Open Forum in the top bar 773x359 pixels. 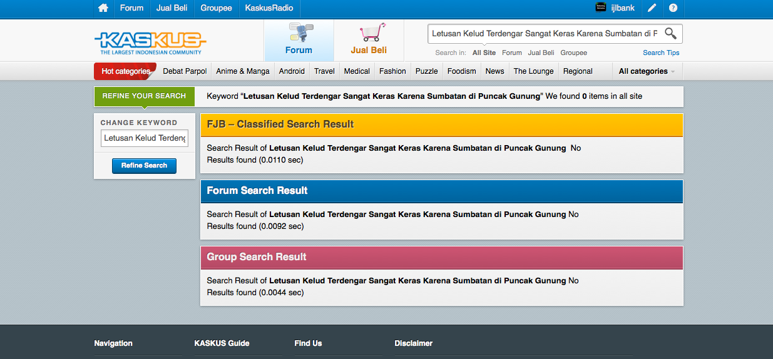point(131,8)
